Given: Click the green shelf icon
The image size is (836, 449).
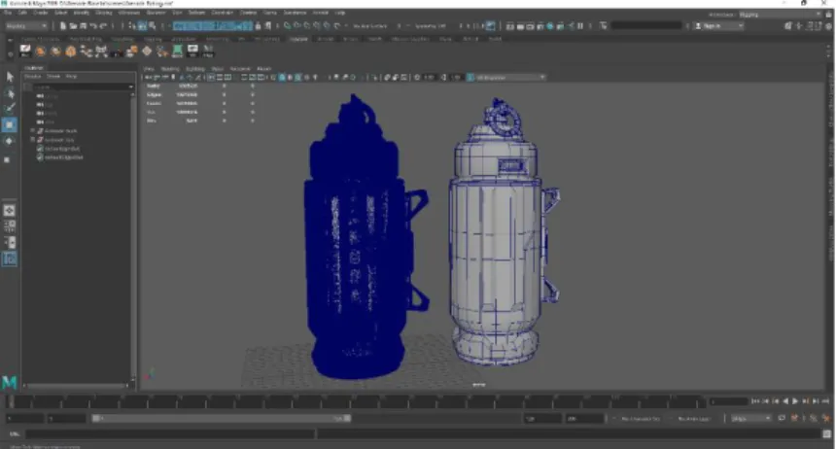Looking at the screenshot, I should (x=177, y=51).
